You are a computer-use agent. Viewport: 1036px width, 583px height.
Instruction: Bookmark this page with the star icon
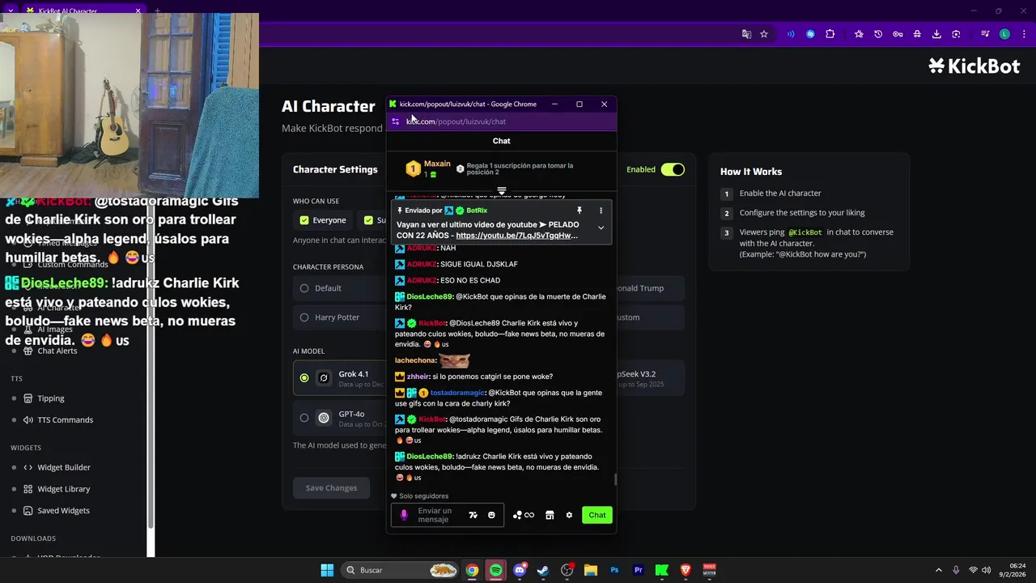(764, 34)
